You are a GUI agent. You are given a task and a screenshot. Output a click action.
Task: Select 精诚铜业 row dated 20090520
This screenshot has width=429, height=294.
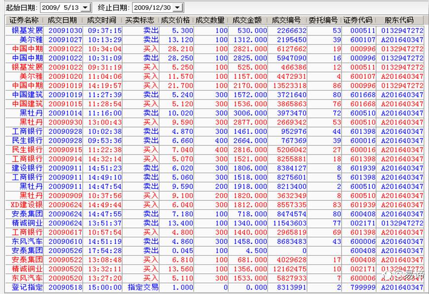(x=214, y=269)
